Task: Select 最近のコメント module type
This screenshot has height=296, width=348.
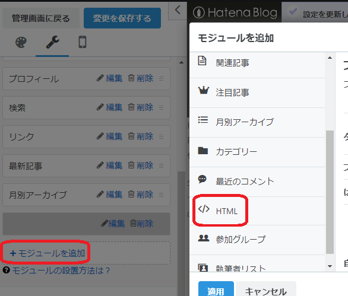Action: (x=257, y=182)
